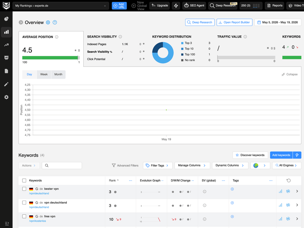This screenshot has height=228, width=304.
Task: Open the document sidebar icon
Action: point(6,71)
